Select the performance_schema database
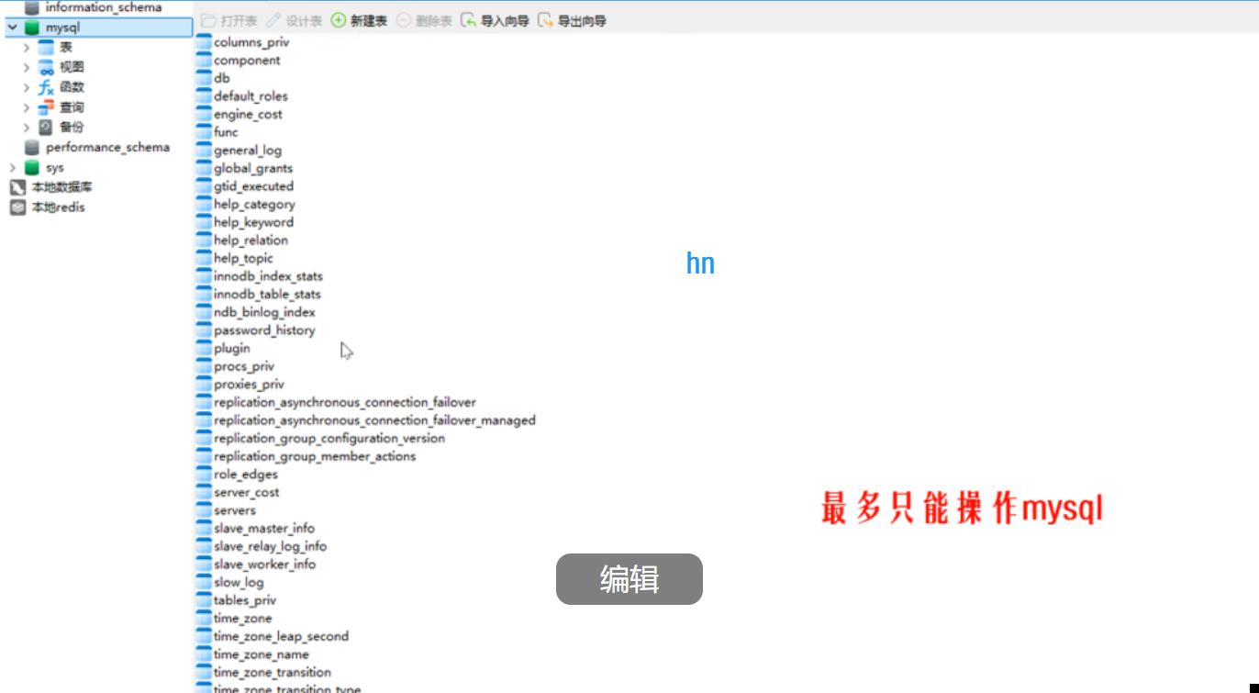 coord(107,148)
